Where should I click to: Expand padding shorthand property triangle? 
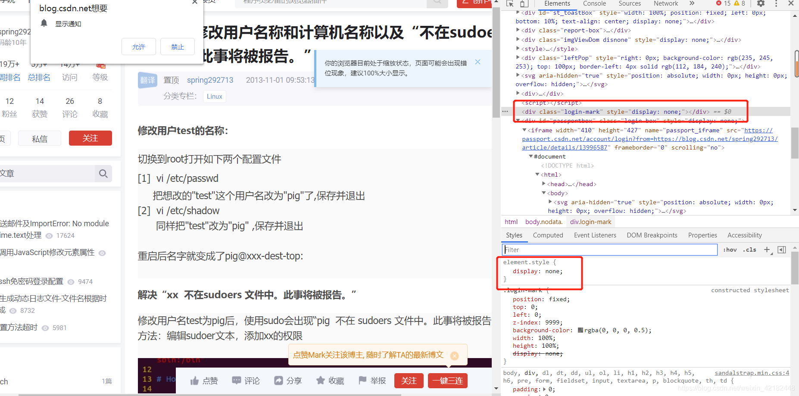[x=544, y=389]
